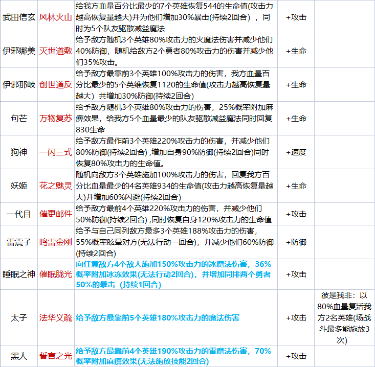375x367 pixels.
Task: Select the hero name cell 雷震子
Action: pos(19,242)
